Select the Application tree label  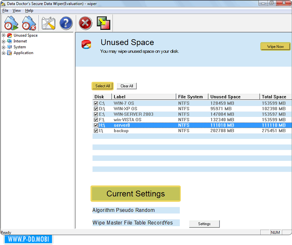(23, 53)
